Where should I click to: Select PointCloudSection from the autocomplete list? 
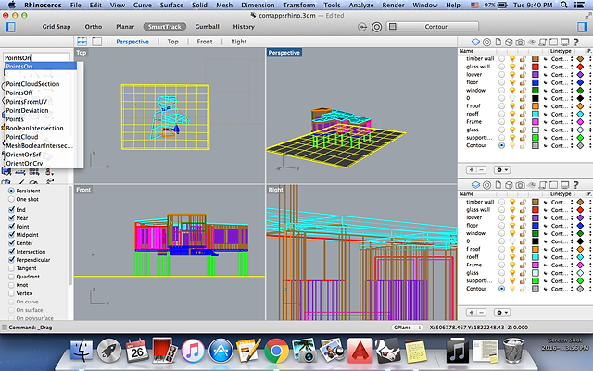pos(32,84)
